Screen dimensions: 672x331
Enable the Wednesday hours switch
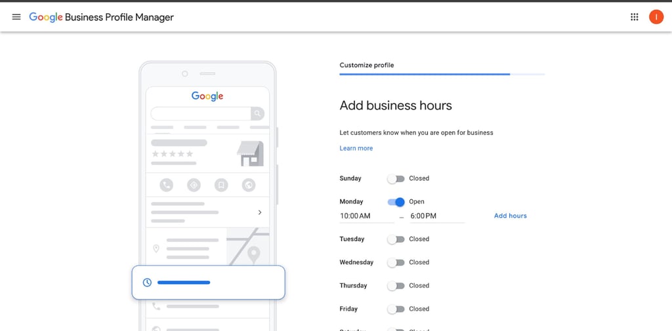(396, 262)
